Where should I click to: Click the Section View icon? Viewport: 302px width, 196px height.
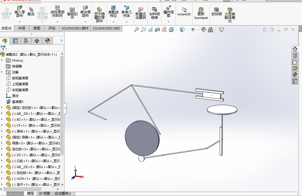(x=157, y=30)
